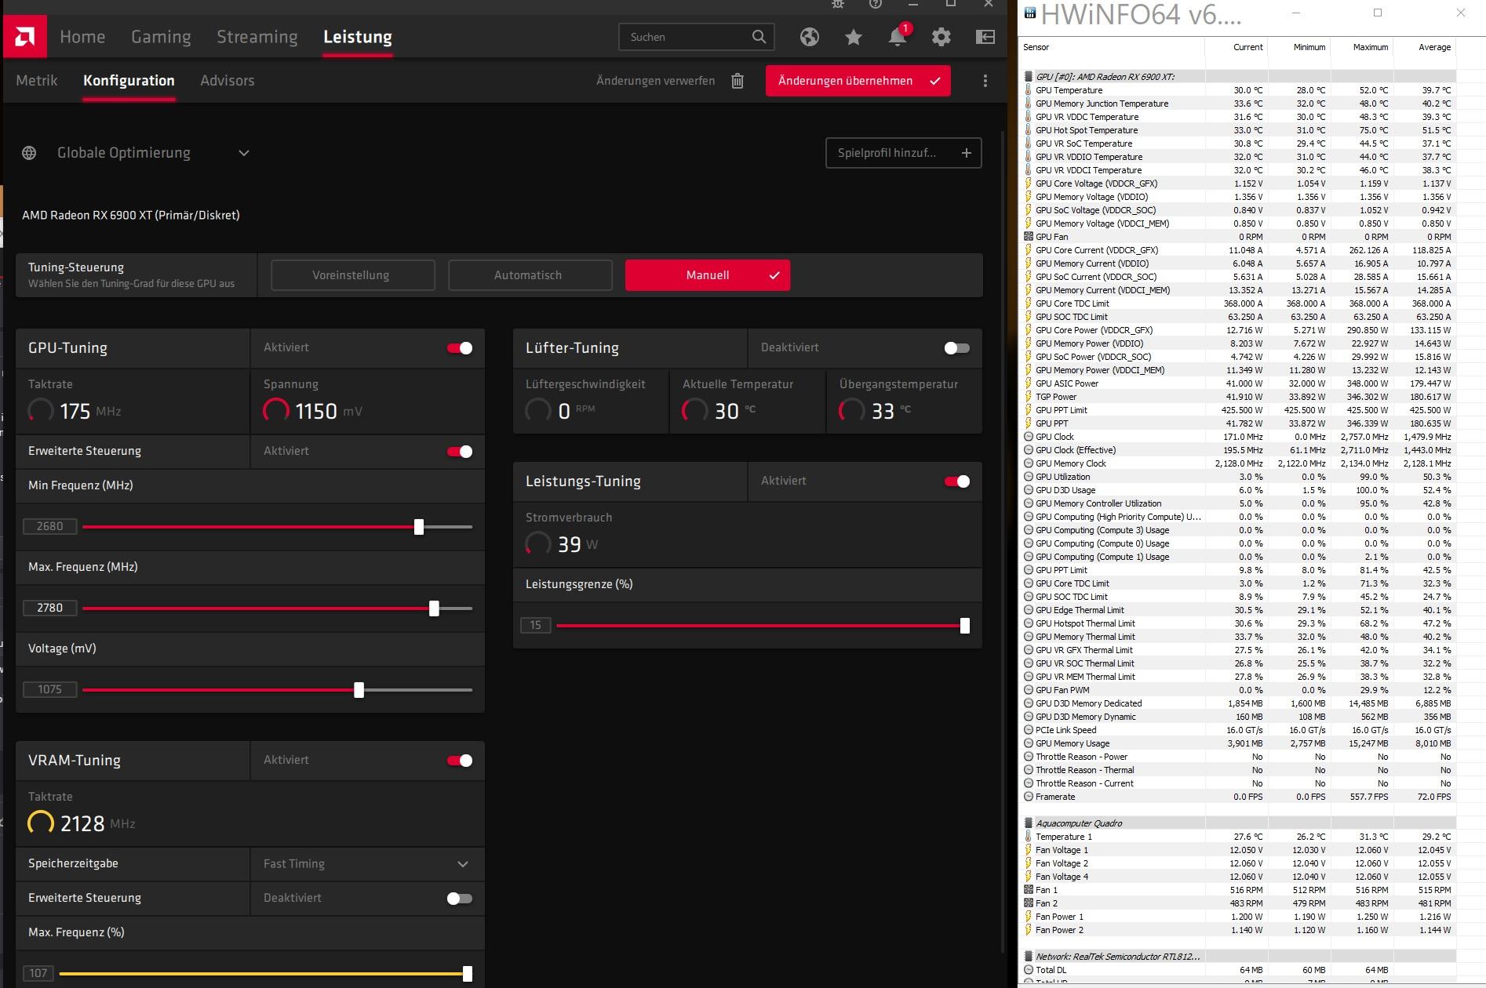The image size is (1486, 988).
Task: Click the search magnifier icon
Action: (x=759, y=37)
